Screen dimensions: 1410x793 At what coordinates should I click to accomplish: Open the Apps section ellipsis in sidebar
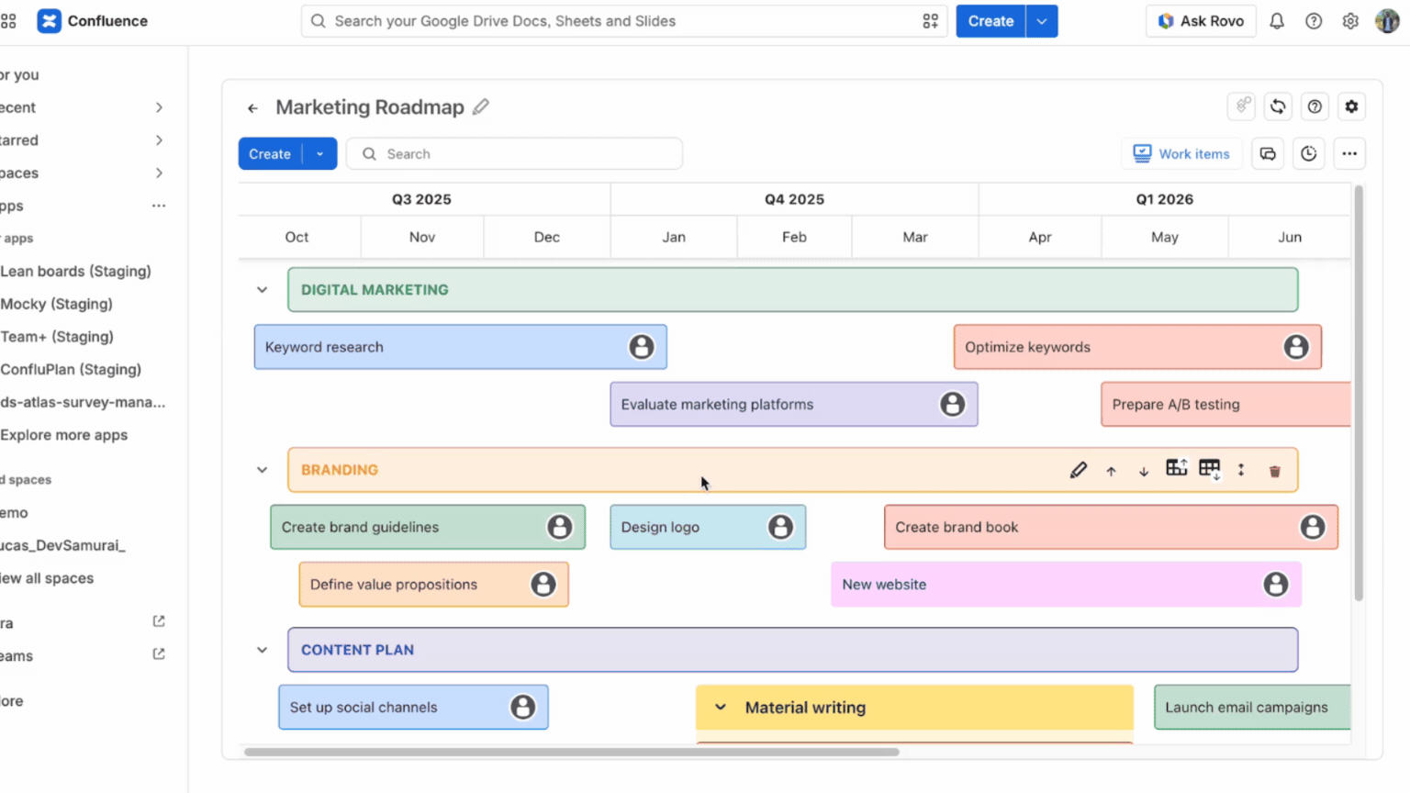[x=159, y=206]
